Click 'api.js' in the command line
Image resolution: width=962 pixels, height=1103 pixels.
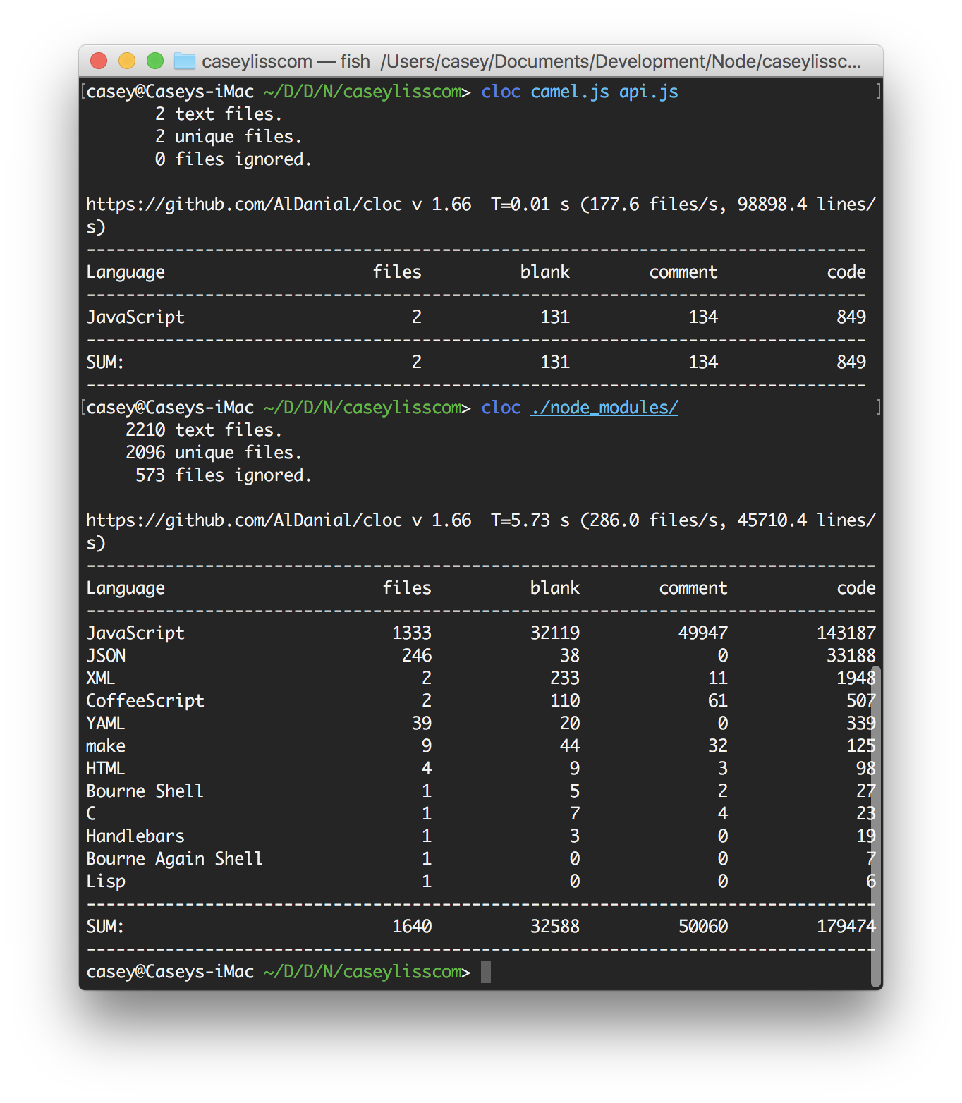(649, 92)
